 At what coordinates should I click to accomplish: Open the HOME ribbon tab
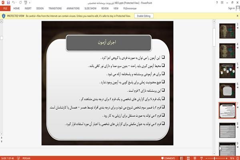pos(16,8)
